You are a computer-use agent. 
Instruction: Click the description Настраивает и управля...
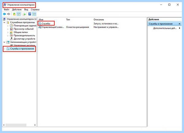(106, 27)
